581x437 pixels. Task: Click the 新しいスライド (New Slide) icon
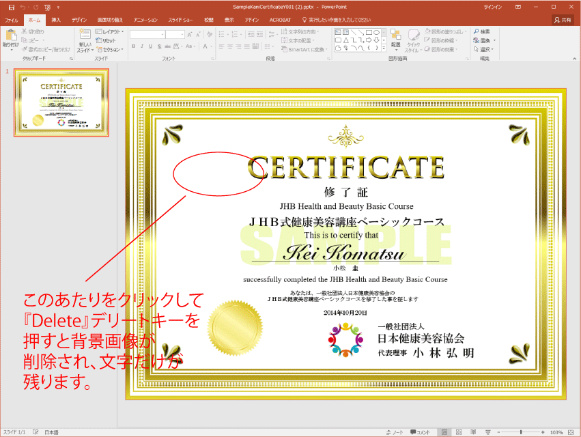[x=85, y=34]
